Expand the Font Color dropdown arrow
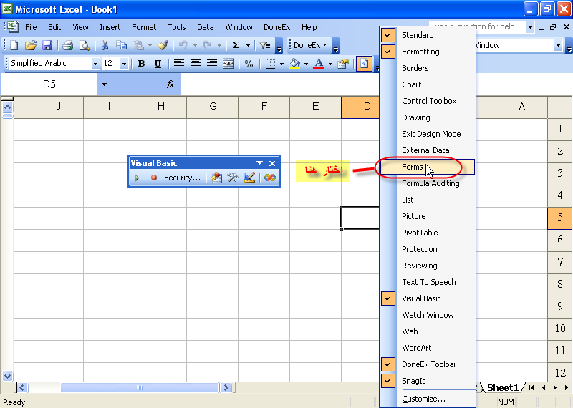 click(330, 64)
